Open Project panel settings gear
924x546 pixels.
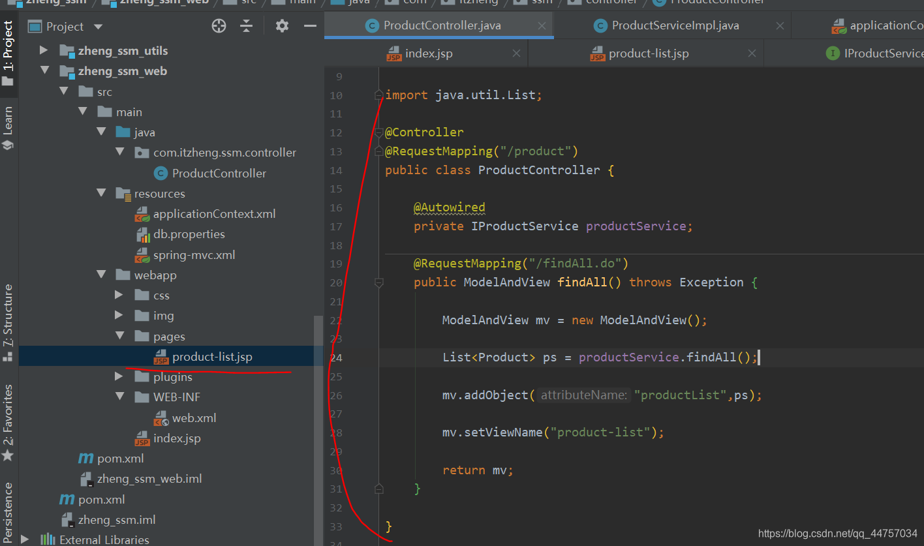click(282, 26)
